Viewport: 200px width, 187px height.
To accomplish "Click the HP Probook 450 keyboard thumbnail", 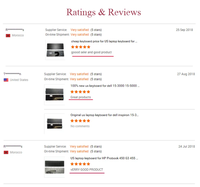I will (x=54, y=167).
